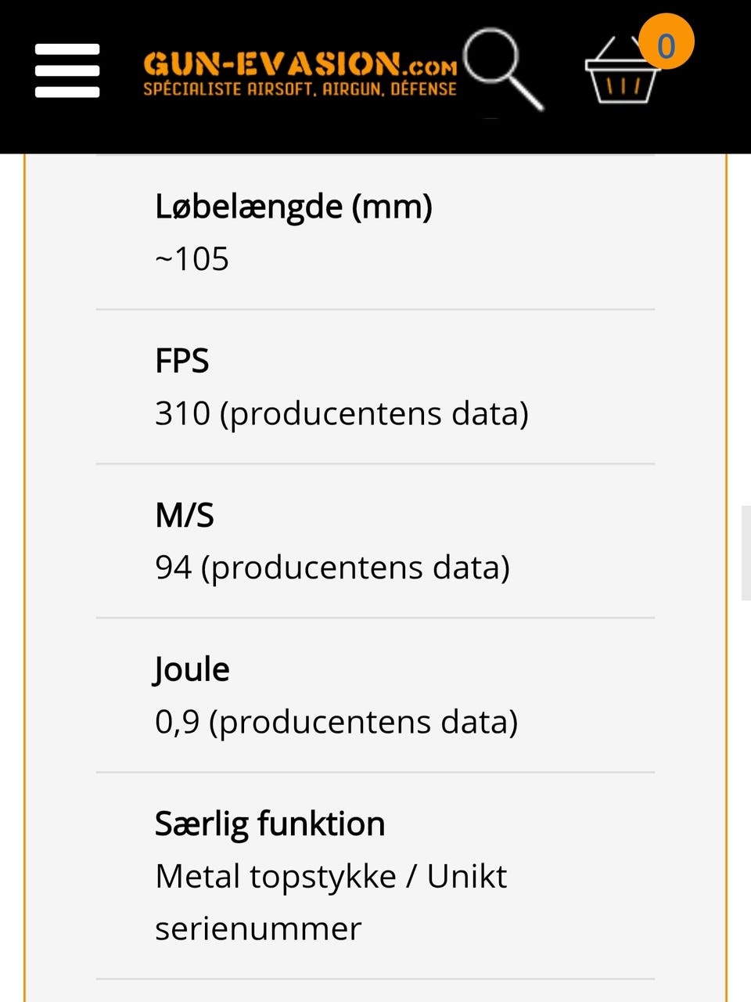The image size is (751, 1002).
Task: Select the 'Løbelængde (mm)' heading
Action: click(x=293, y=207)
